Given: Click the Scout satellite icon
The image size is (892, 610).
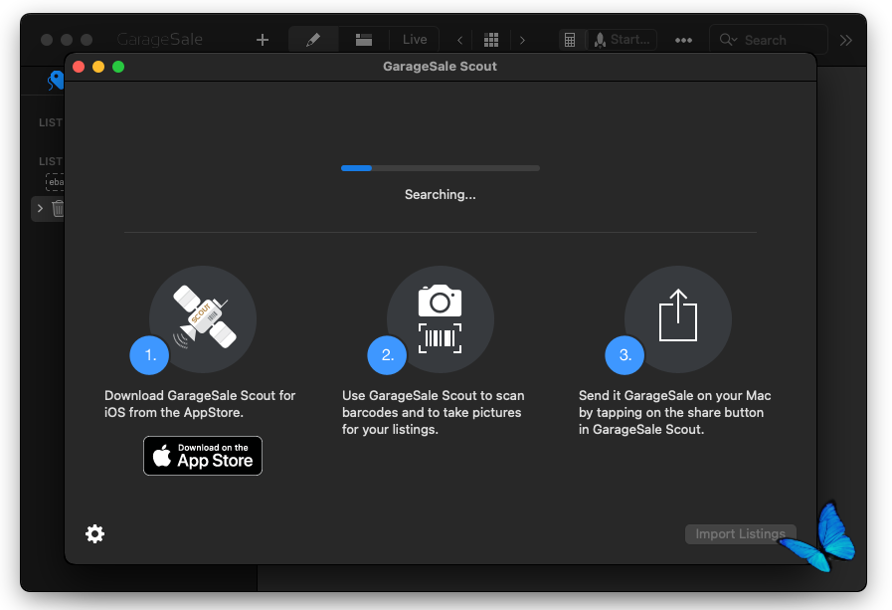Looking at the screenshot, I should coord(203,317).
